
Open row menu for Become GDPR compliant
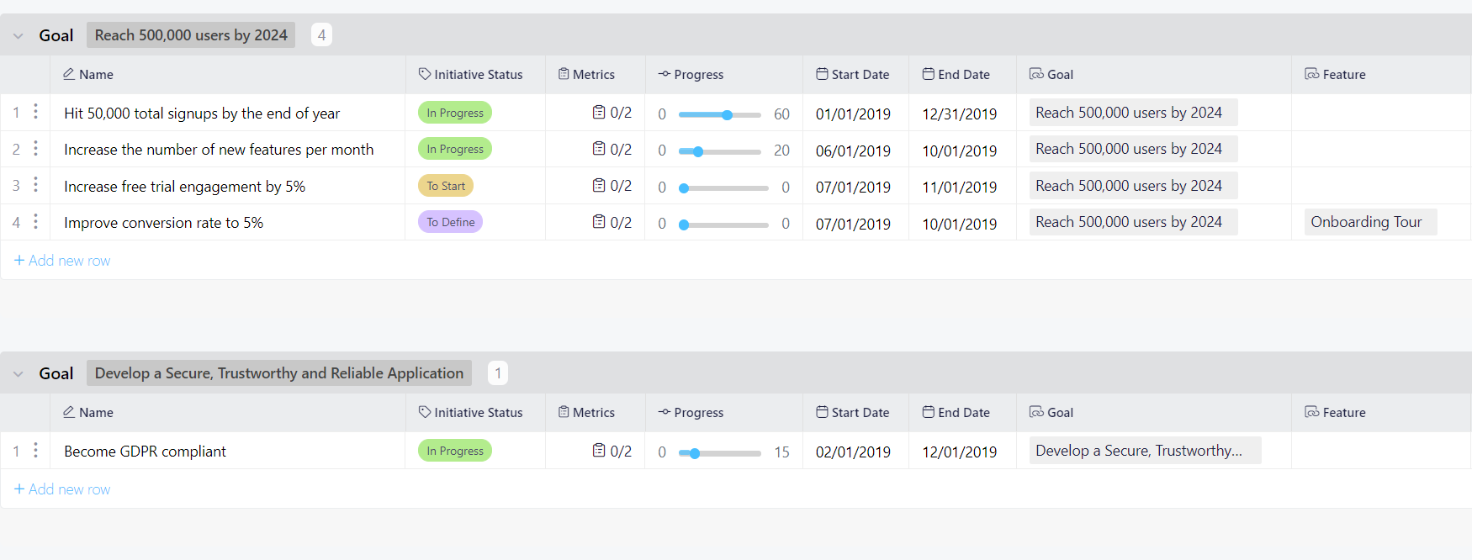tap(35, 451)
